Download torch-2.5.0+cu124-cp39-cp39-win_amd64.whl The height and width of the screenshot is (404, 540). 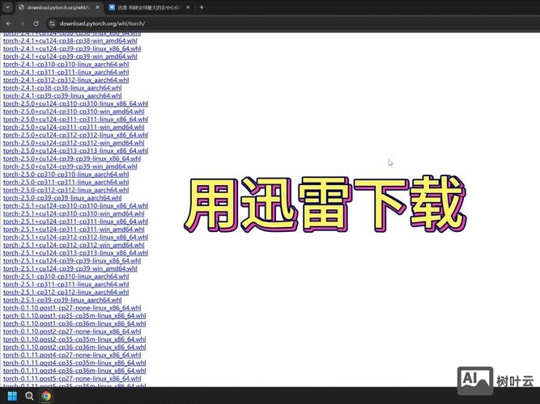pos(70,166)
